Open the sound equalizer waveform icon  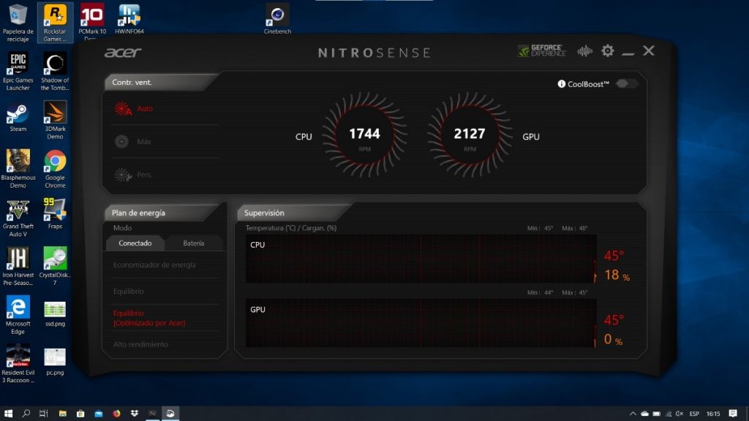click(x=584, y=51)
